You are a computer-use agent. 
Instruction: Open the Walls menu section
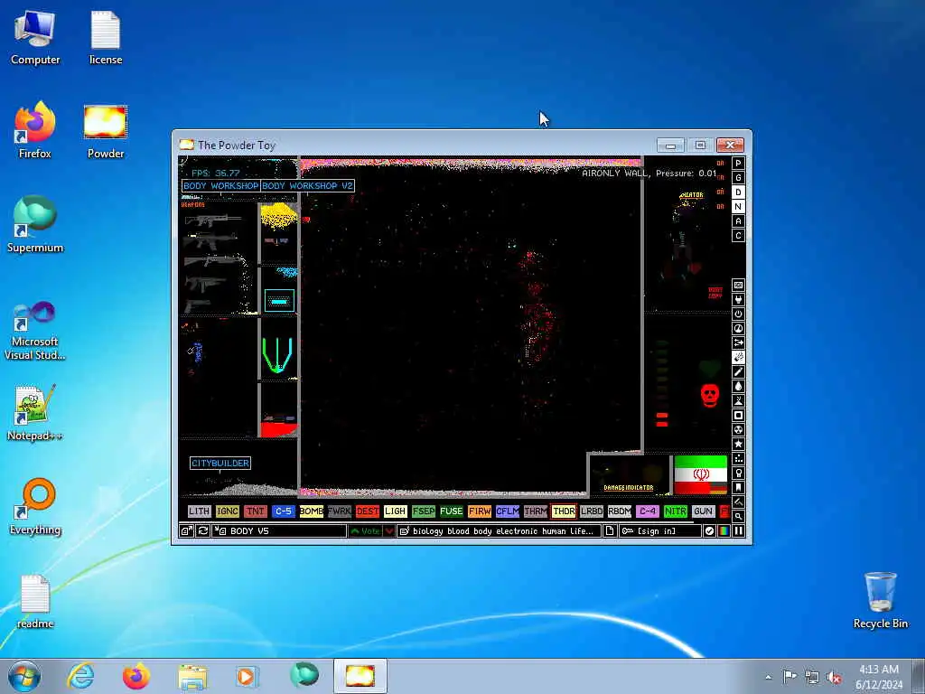click(x=738, y=285)
